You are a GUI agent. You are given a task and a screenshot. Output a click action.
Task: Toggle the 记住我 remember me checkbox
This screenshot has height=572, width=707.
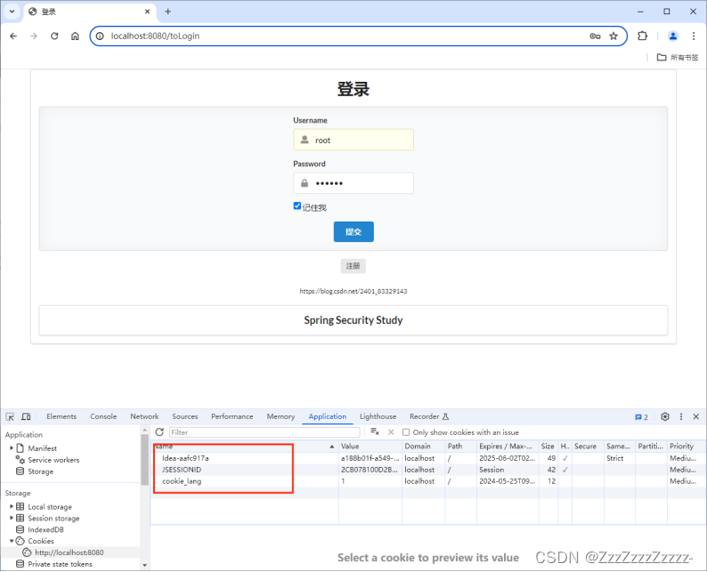(x=297, y=205)
